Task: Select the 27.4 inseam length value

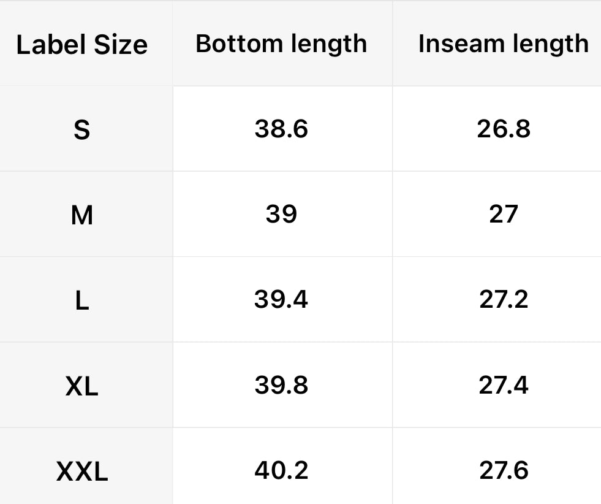Action: (504, 385)
